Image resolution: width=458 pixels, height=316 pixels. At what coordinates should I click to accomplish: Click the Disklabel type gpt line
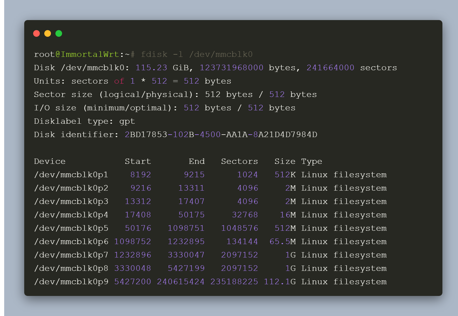(84, 121)
